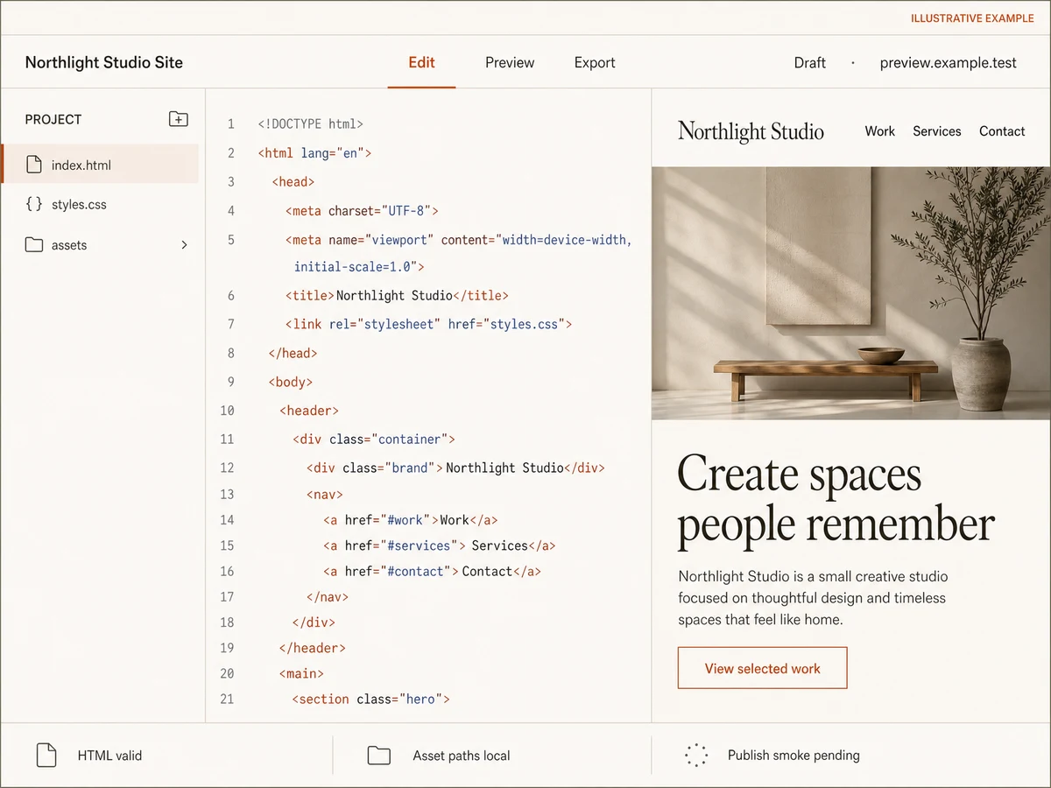
Task: Click the ILLUSTRATIVE EXAMPLE label
Action: point(972,18)
